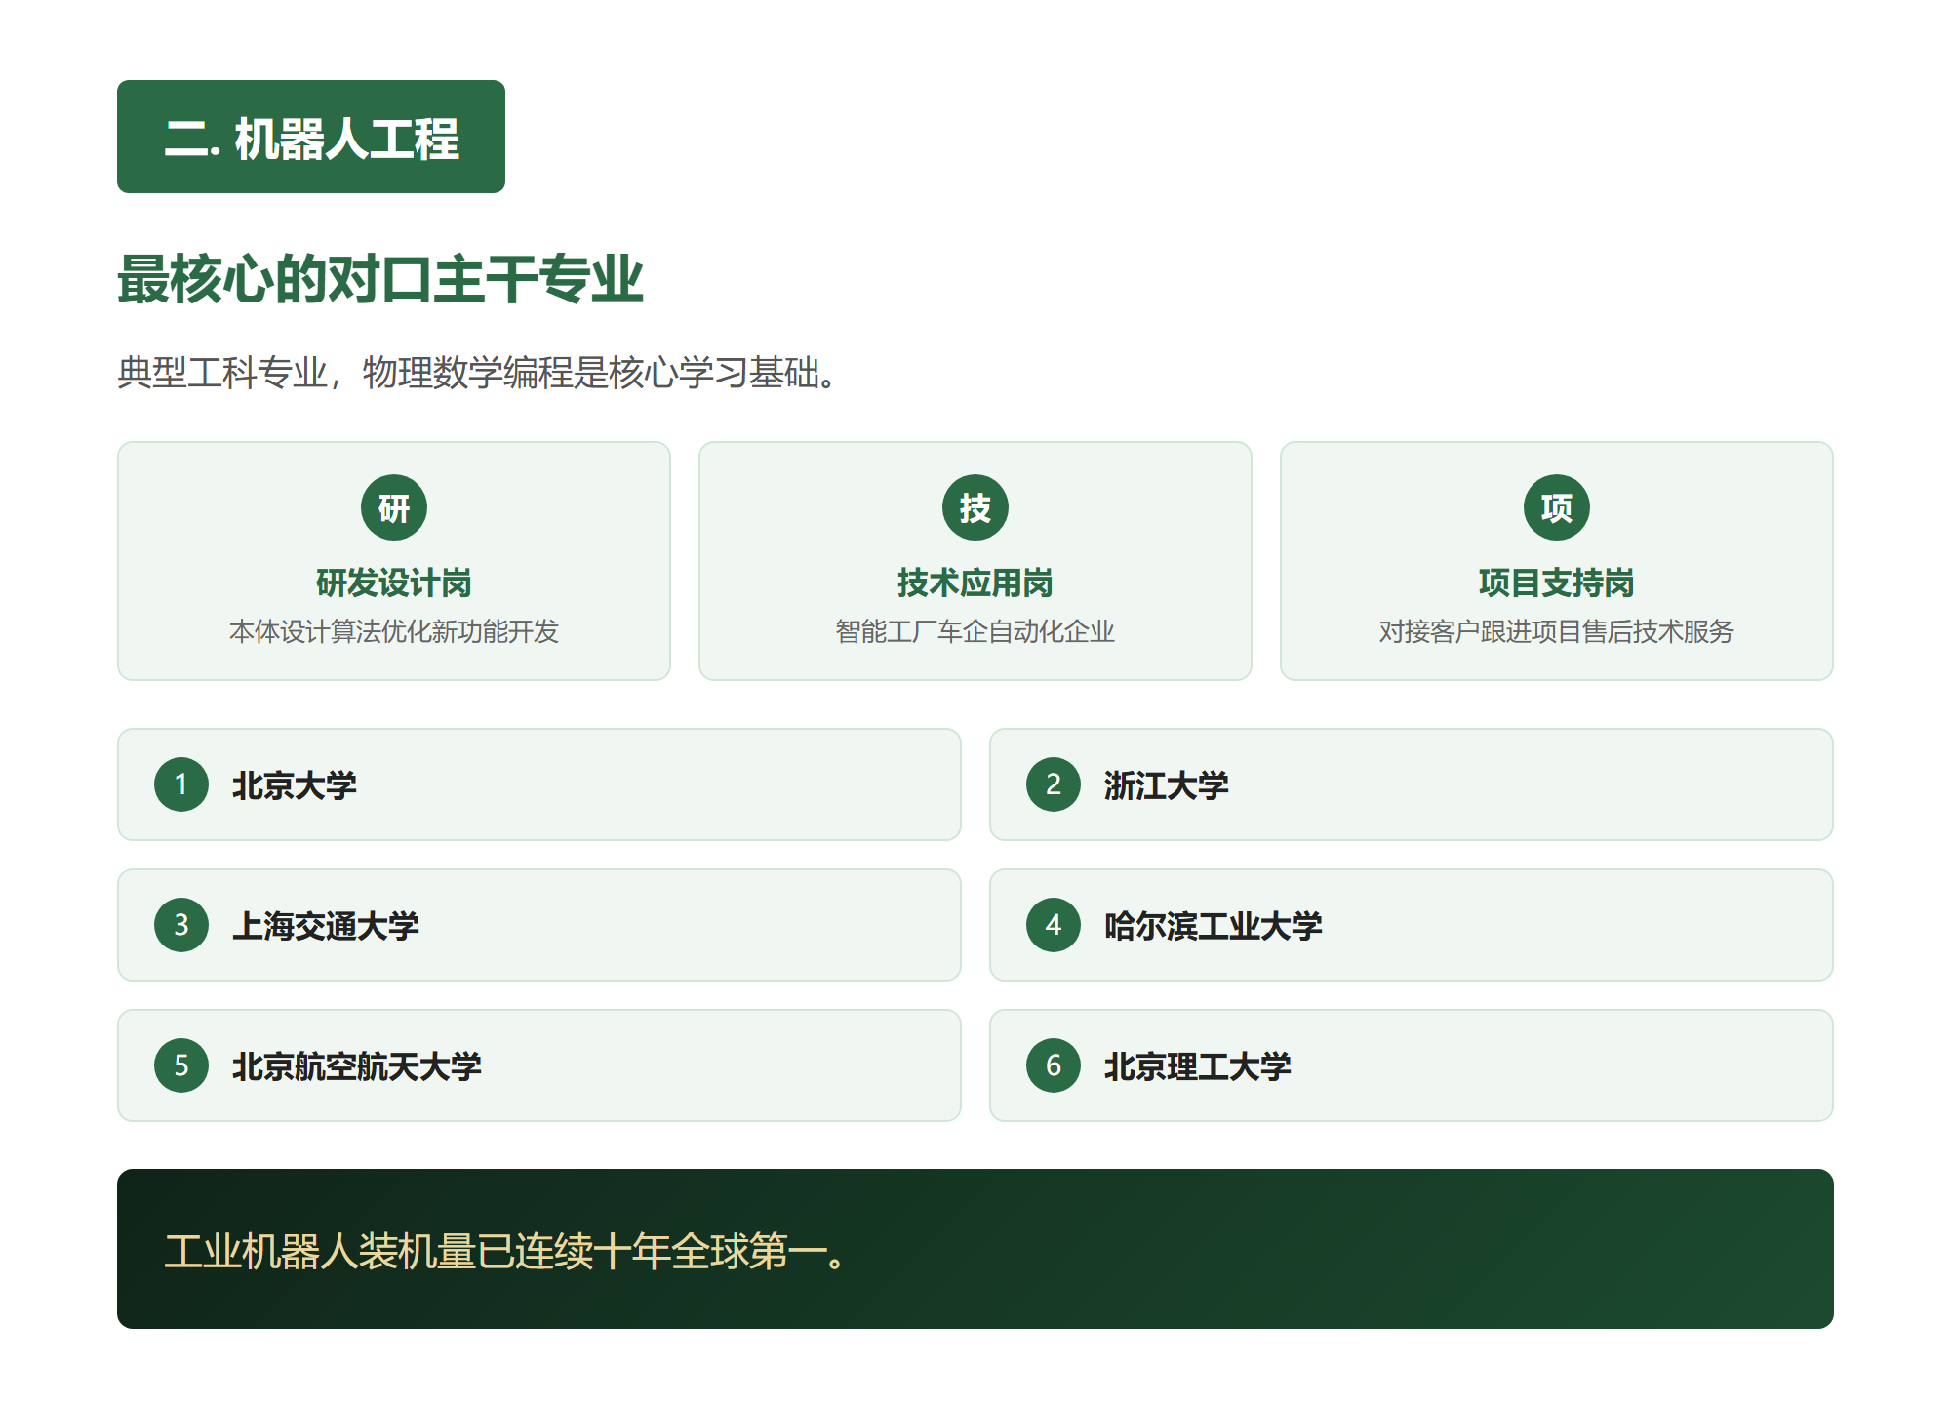The image size is (1951, 1407).
Task: Click number badge 4 beside 哈尔滨工业大学
Action: point(1054,925)
